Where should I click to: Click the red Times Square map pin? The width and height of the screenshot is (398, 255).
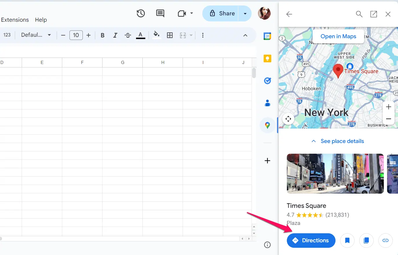338,71
